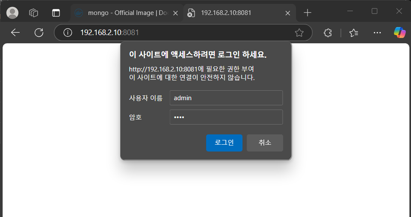411x217 pixels.
Task: Launch the Copilot icon
Action: pos(400,33)
